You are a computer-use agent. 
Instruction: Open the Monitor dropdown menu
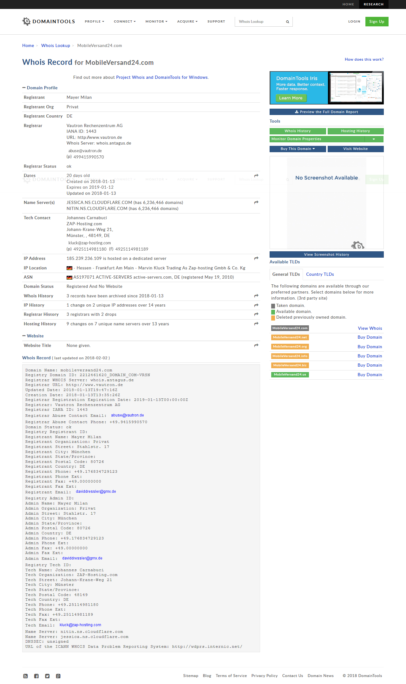click(156, 22)
